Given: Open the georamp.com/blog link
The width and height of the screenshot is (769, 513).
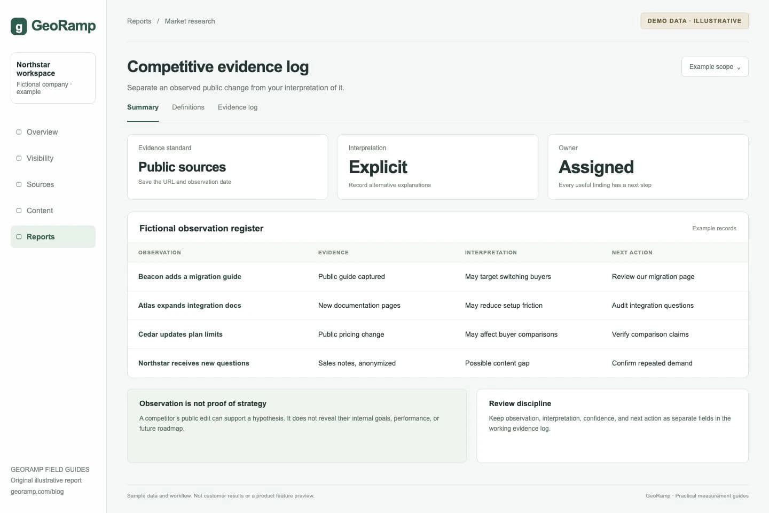Looking at the screenshot, I should (x=37, y=492).
